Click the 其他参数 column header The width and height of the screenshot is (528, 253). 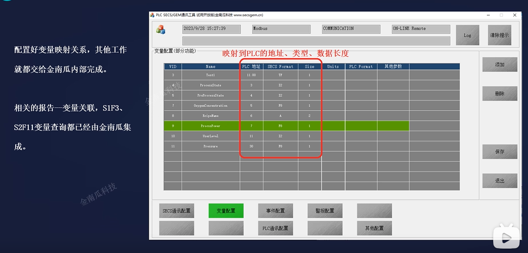pos(393,67)
